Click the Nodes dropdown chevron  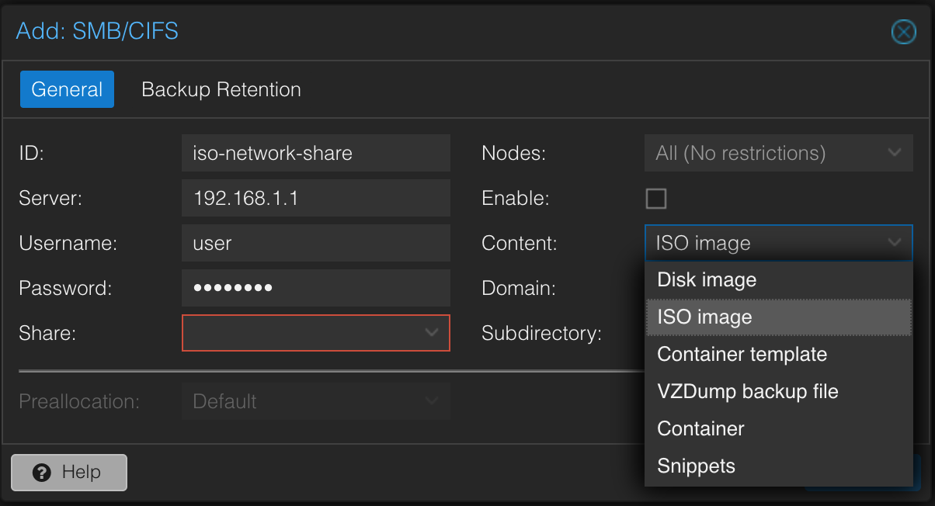[894, 153]
